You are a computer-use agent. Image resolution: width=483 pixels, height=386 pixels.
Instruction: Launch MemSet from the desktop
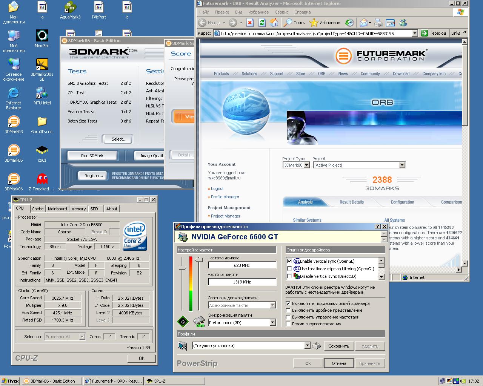pos(42,38)
